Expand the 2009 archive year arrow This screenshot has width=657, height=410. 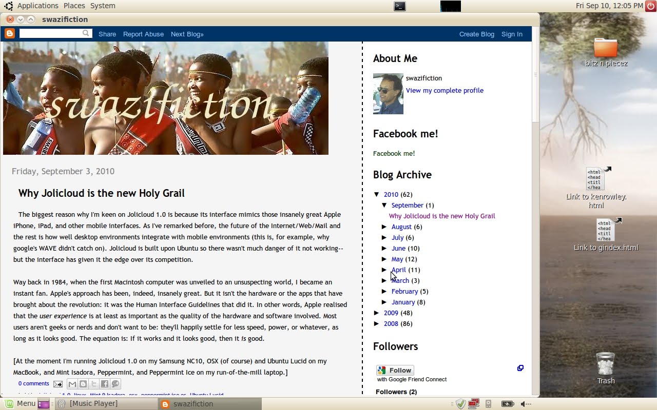377,313
